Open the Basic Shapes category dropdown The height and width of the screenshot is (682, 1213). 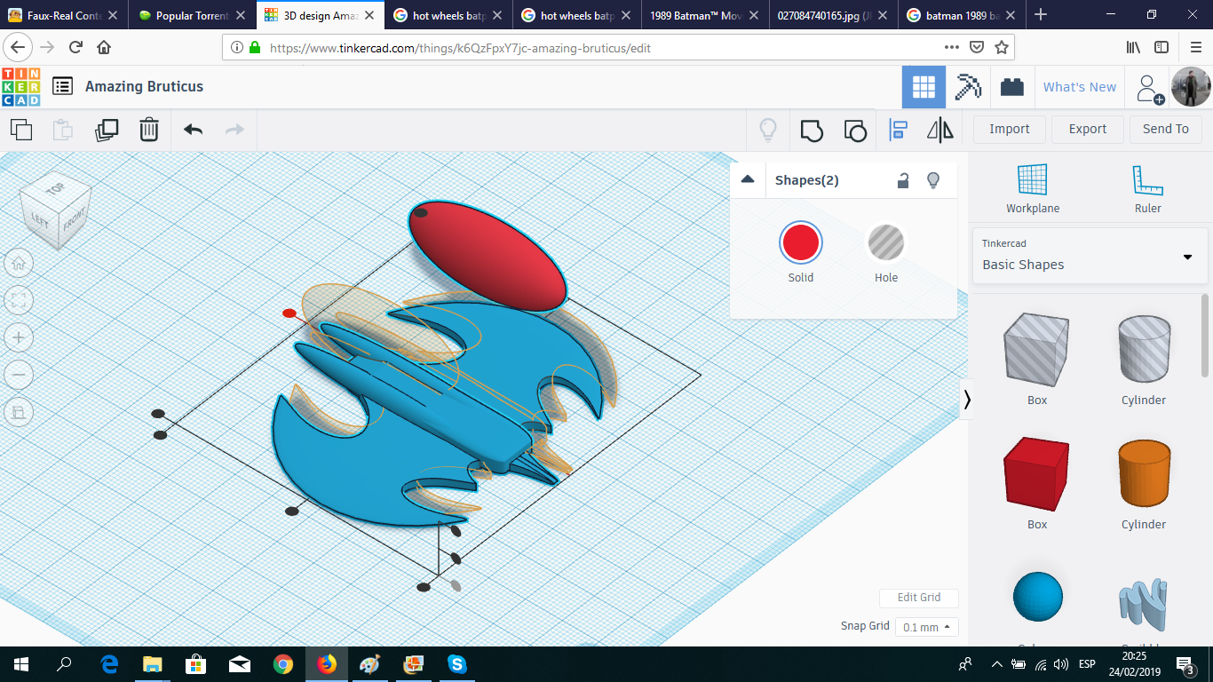1090,256
